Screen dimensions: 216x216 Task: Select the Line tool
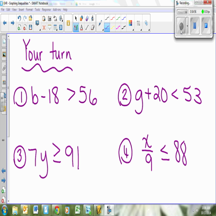(87, 27)
